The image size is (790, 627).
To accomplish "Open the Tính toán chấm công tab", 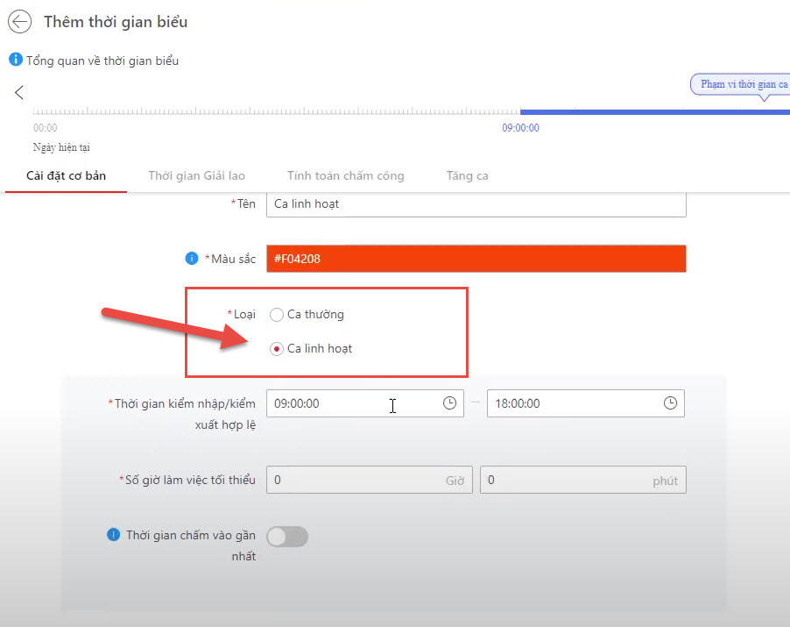I will coord(345,175).
